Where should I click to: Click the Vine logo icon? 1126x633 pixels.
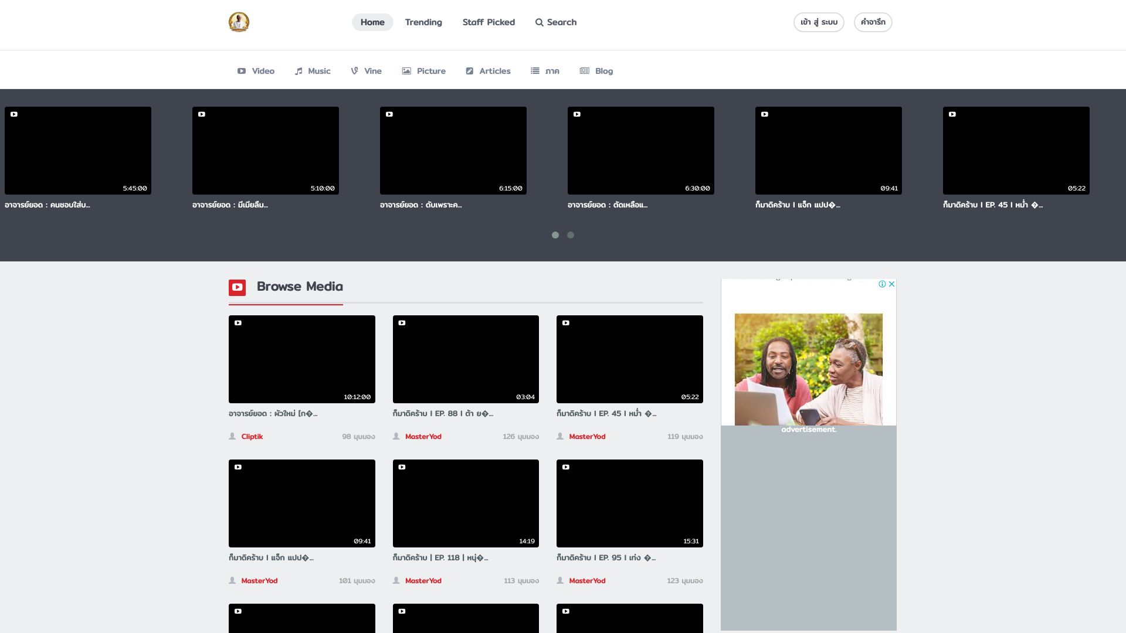[354, 71]
